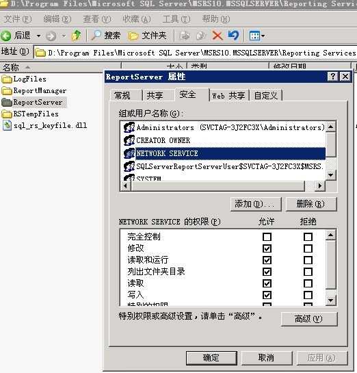Toggle Deny checkbox for 完全控制

[308, 237]
